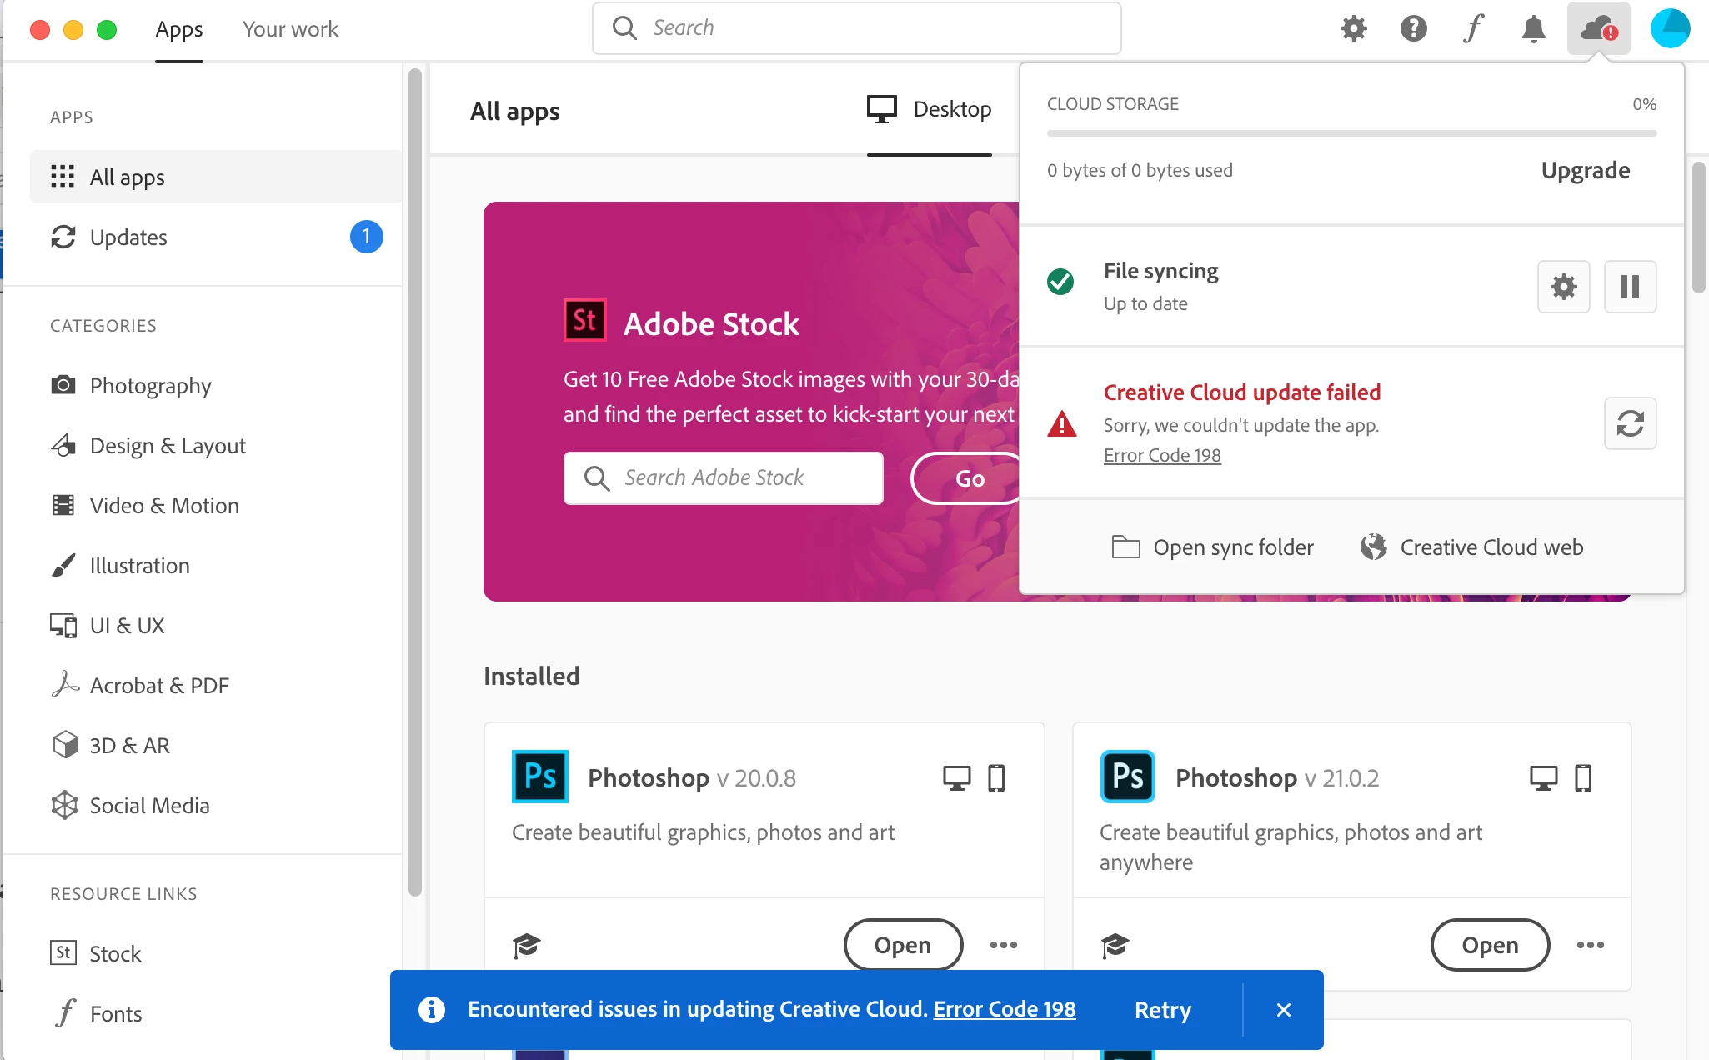Image resolution: width=1709 pixels, height=1060 pixels.
Task: Expand more options for Photoshop v 21.0.2
Action: point(1590,945)
